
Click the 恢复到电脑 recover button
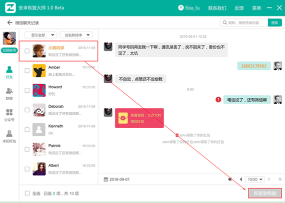click(x=265, y=193)
